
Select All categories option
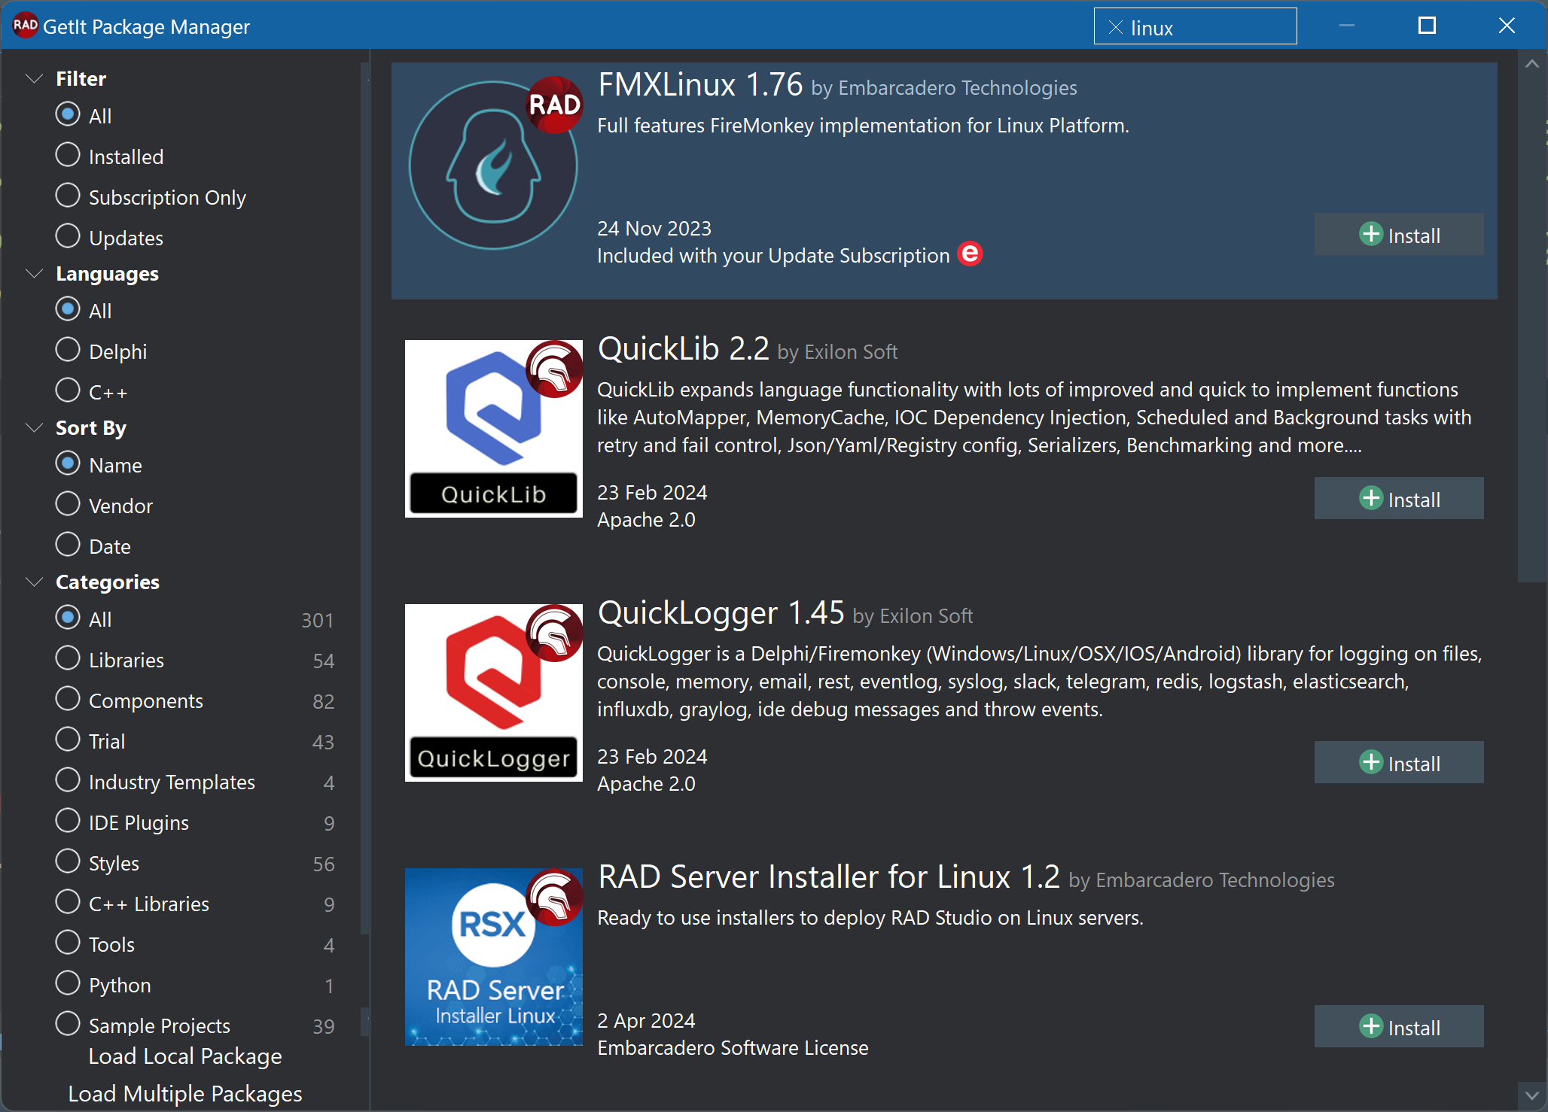[x=68, y=618]
